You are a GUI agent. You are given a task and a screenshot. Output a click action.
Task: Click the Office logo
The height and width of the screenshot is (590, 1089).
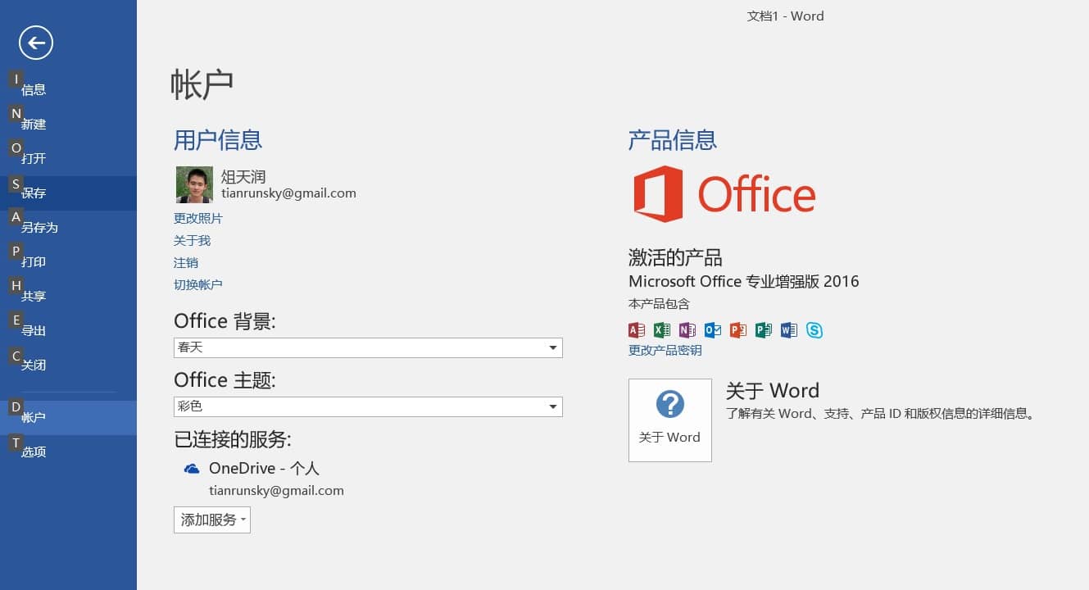point(724,194)
